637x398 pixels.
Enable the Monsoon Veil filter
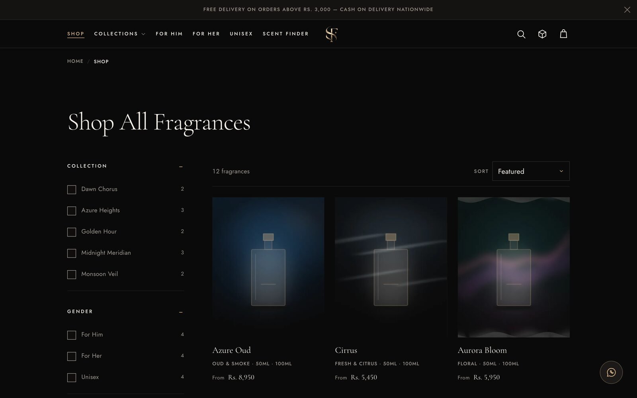coord(72,274)
